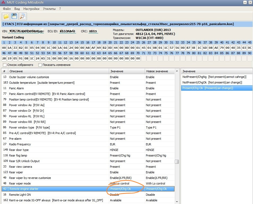Click coding byte cell 2 with value 1A
This screenshot has width=253, height=204.
10,48
